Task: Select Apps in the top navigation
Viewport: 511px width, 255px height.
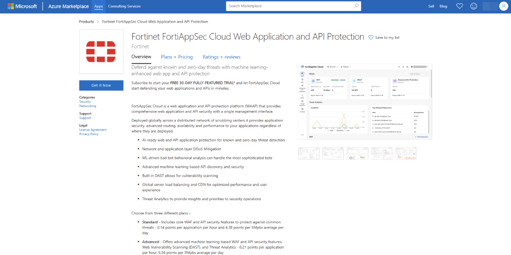Action: tap(98, 6)
